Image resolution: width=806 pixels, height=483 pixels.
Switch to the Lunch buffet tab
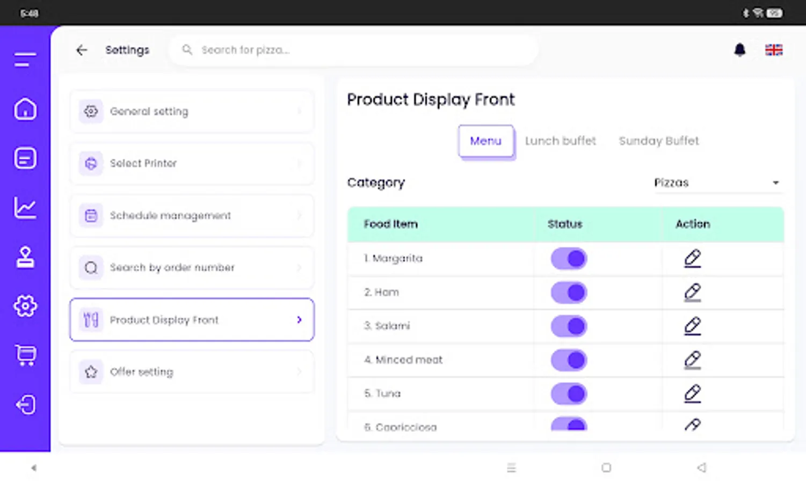point(560,141)
